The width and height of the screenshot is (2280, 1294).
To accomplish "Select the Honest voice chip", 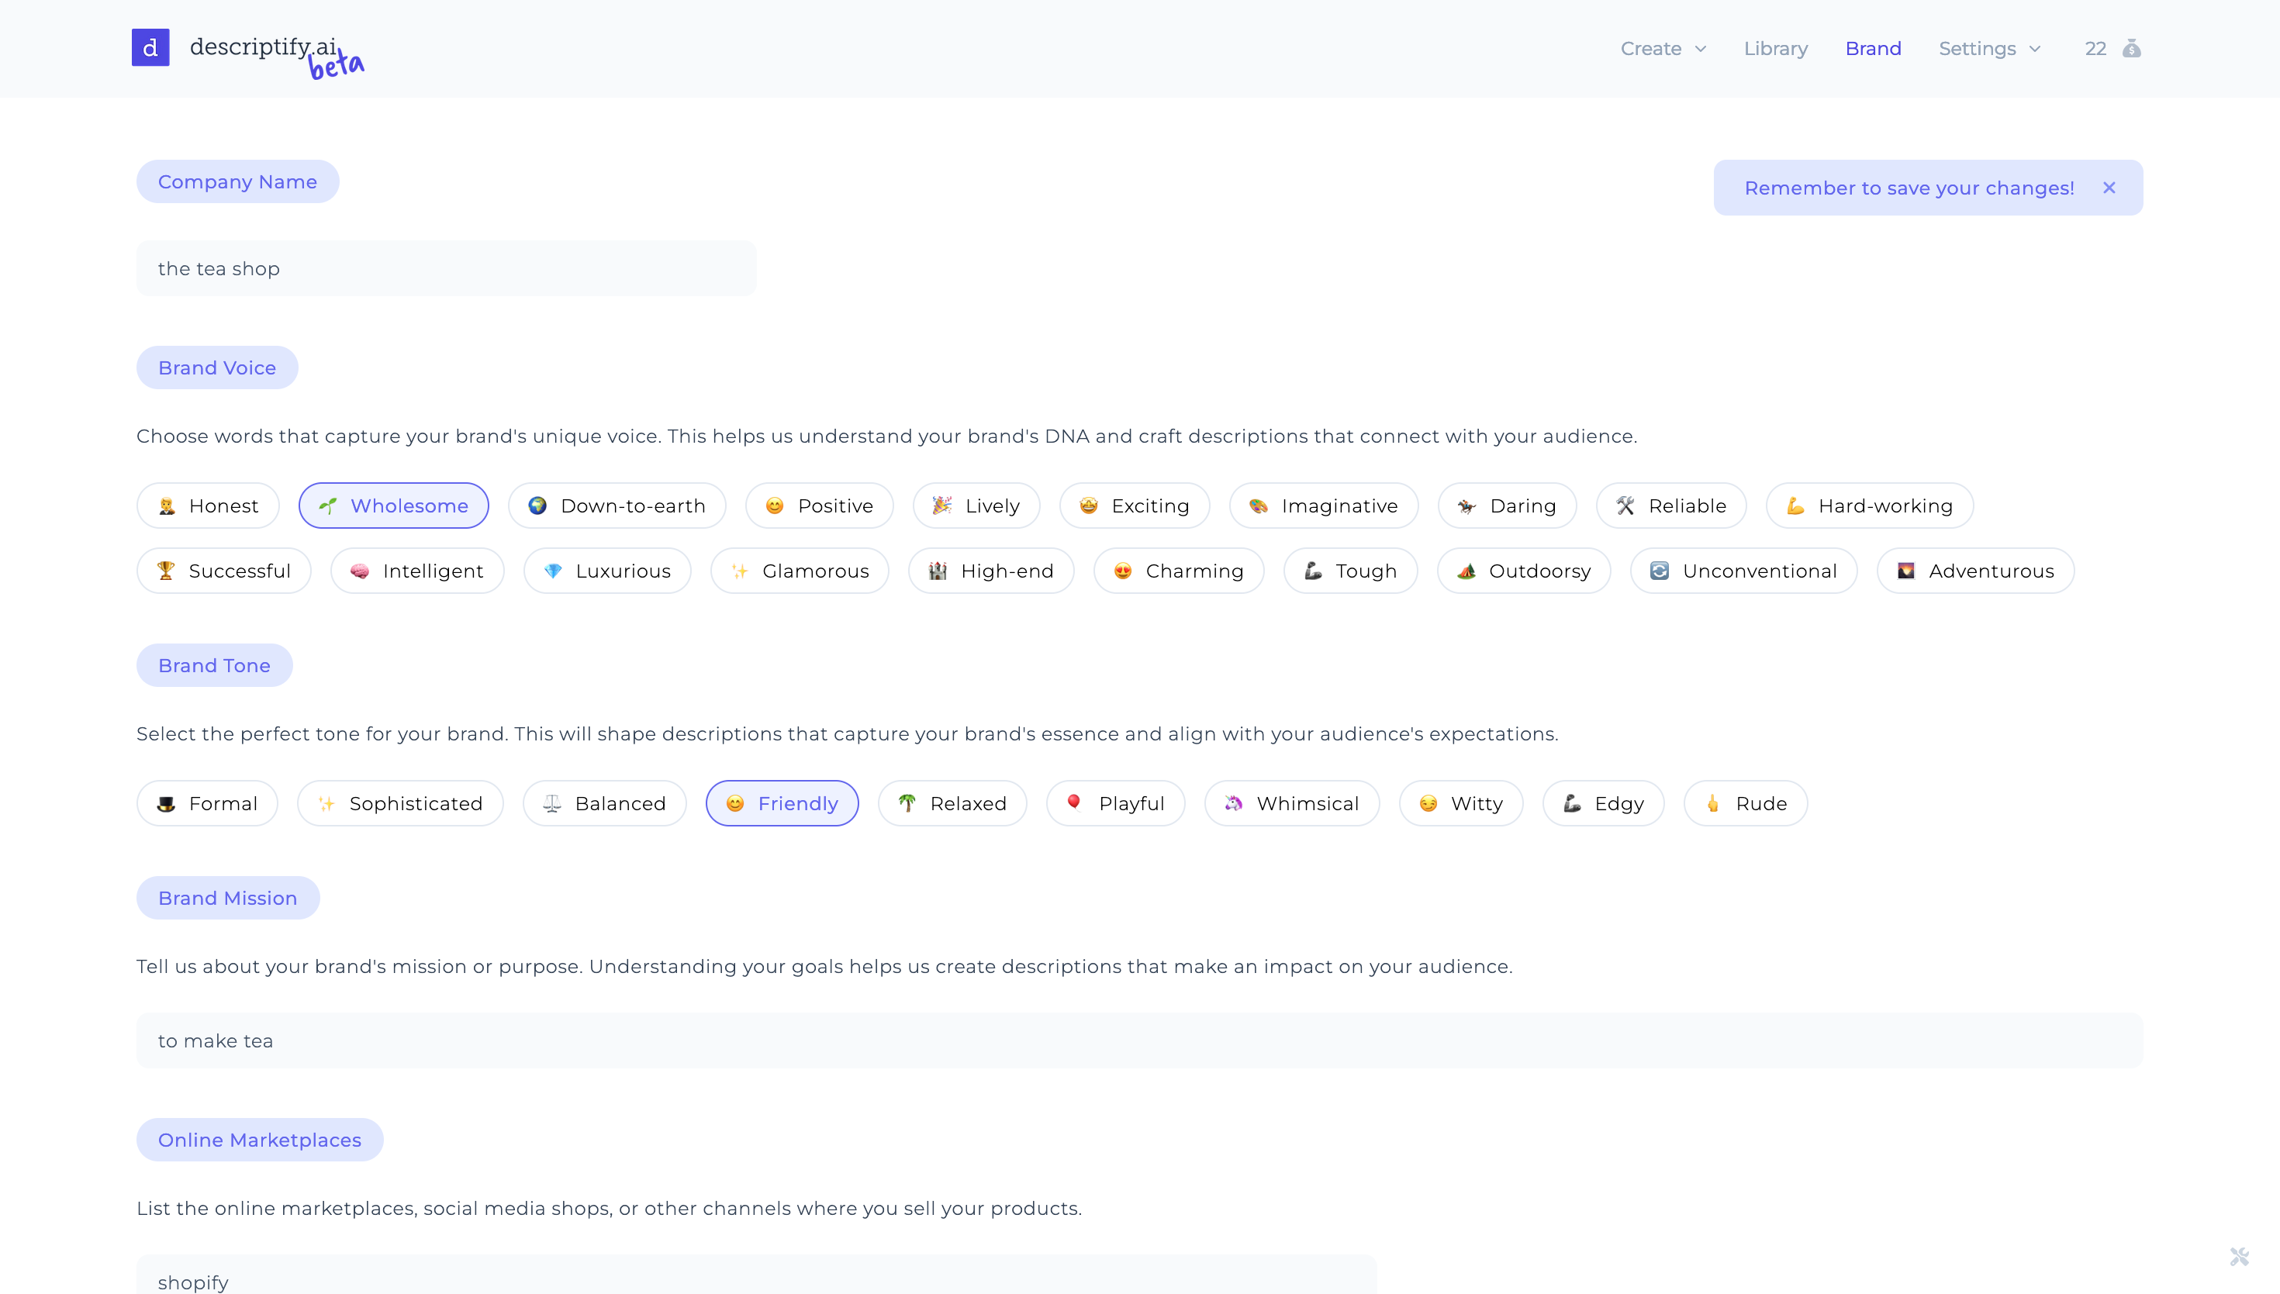I will coord(208,506).
